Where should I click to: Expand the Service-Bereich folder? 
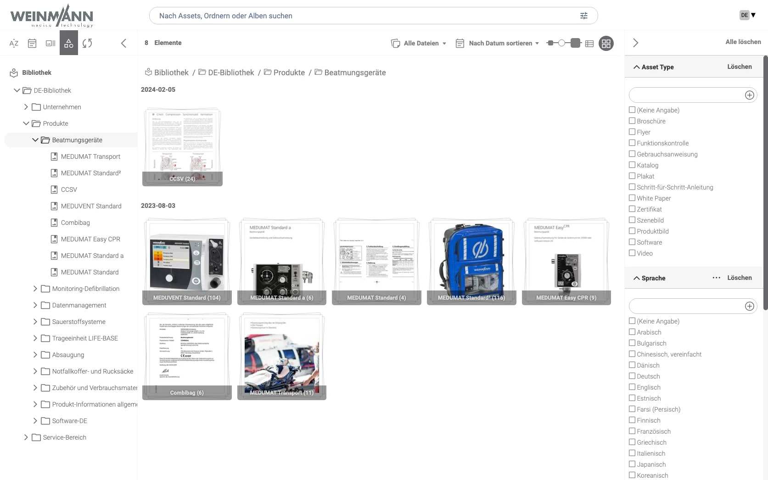(x=26, y=437)
